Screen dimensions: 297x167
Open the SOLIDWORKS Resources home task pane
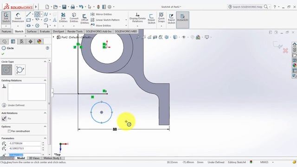pyautogui.click(x=294, y=45)
